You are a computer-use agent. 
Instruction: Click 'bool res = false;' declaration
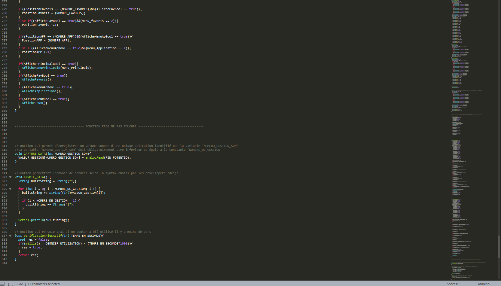(x=34, y=240)
